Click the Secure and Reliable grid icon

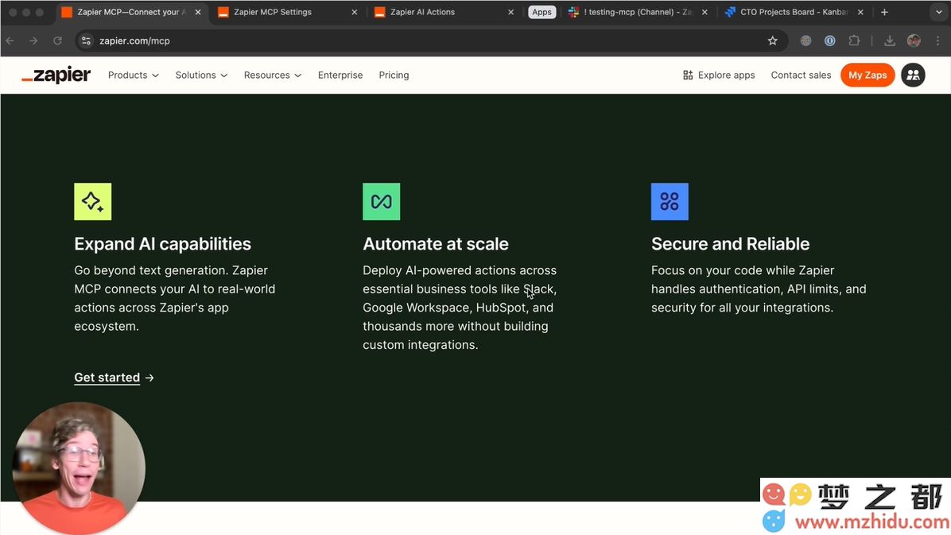[x=670, y=201]
